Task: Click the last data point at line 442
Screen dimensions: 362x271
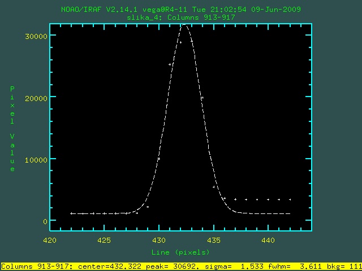Action: (290, 199)
